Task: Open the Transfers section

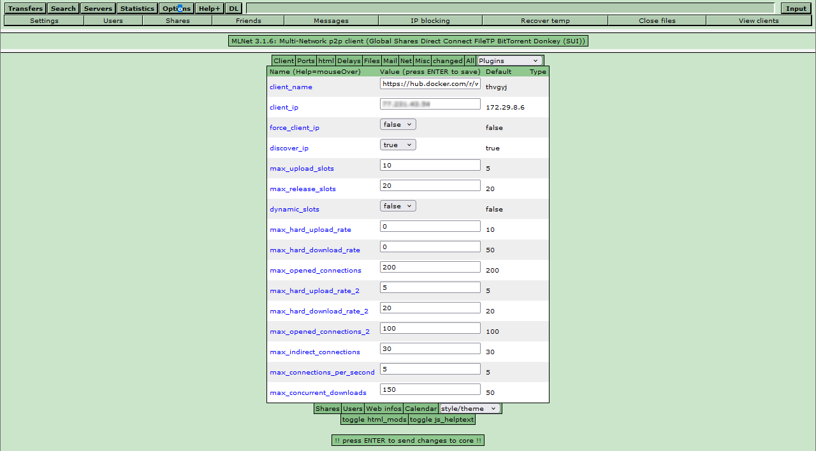Action: [x=26, y=9]
